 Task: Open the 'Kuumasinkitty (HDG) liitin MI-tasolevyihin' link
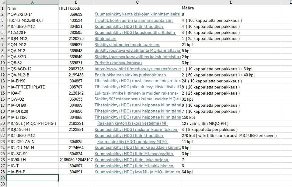click(x=134, y=154)
